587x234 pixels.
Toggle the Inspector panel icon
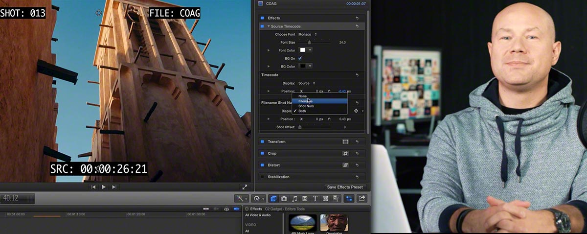coord(349,198)
